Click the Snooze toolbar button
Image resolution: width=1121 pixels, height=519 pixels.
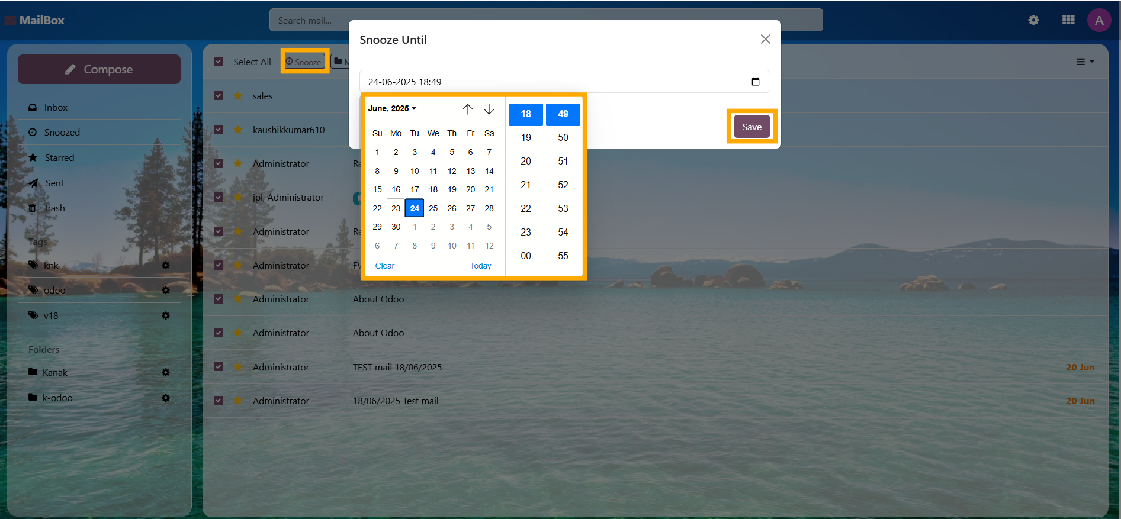tap(304, 62)
